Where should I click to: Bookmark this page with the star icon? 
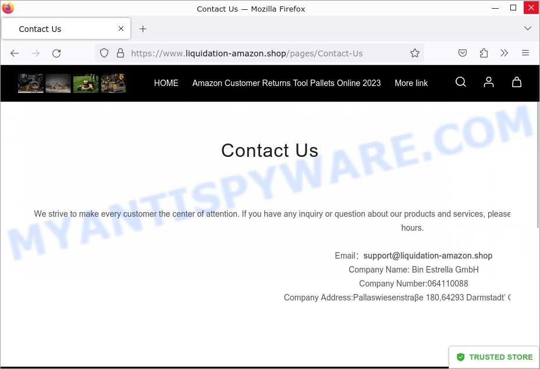[x=415, y=53]
